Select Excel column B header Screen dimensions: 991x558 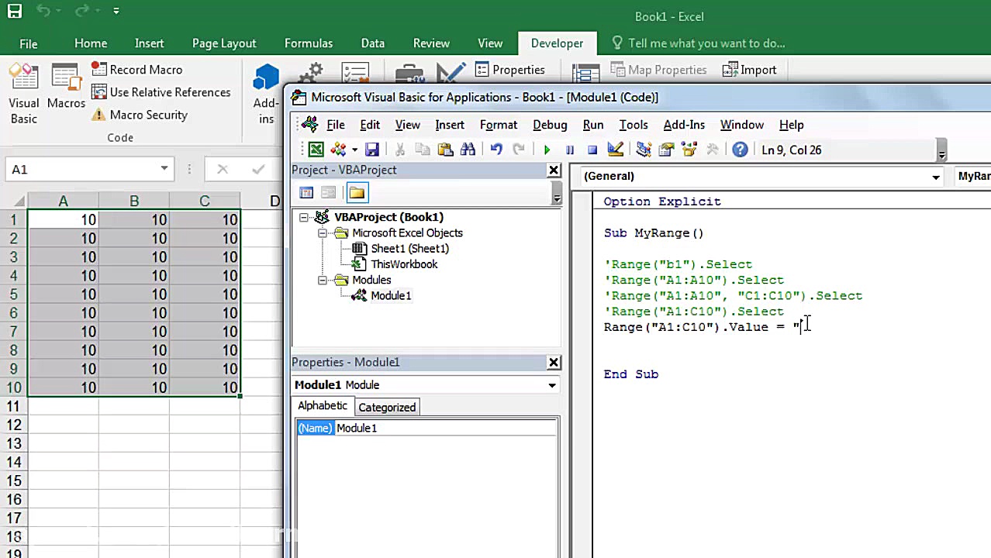[134, 201]
